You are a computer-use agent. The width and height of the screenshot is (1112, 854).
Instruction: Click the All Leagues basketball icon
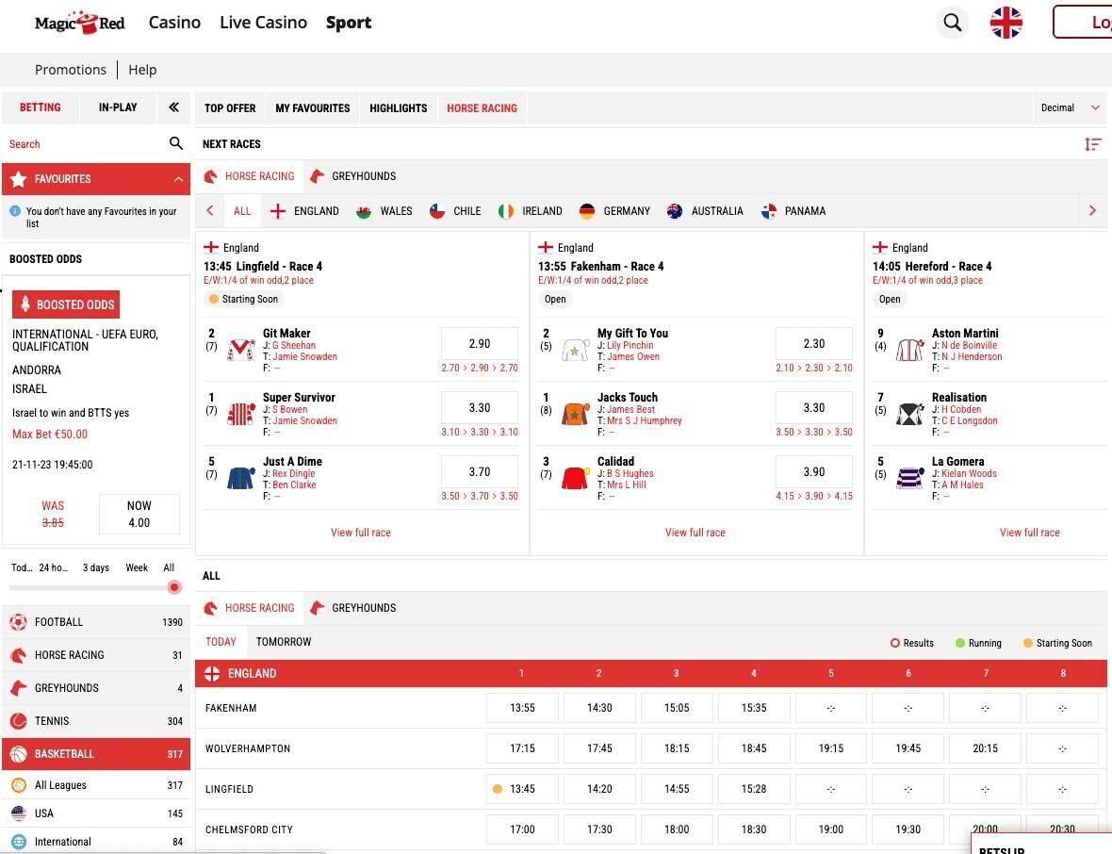point(19,785)
